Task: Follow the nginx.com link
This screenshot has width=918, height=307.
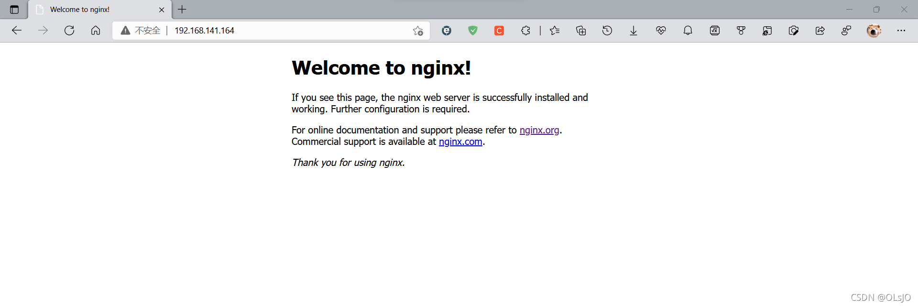Action: click(x=460, y=142)
